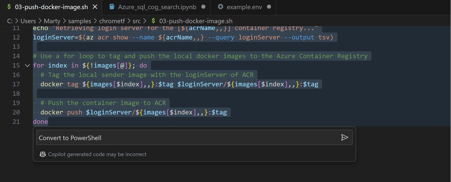The width and height of the screenshot is (451, 182).
Task: Open the example.env tab
Action: (244, 7)
